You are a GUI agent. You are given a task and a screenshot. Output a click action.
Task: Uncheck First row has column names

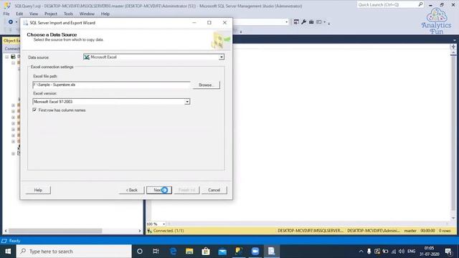(x=34, y=110)
